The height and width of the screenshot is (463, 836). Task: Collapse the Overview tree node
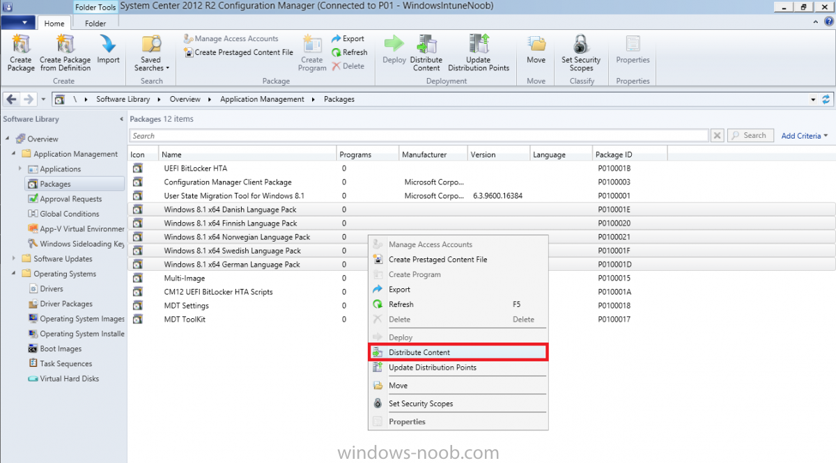[x=7, y=139]
